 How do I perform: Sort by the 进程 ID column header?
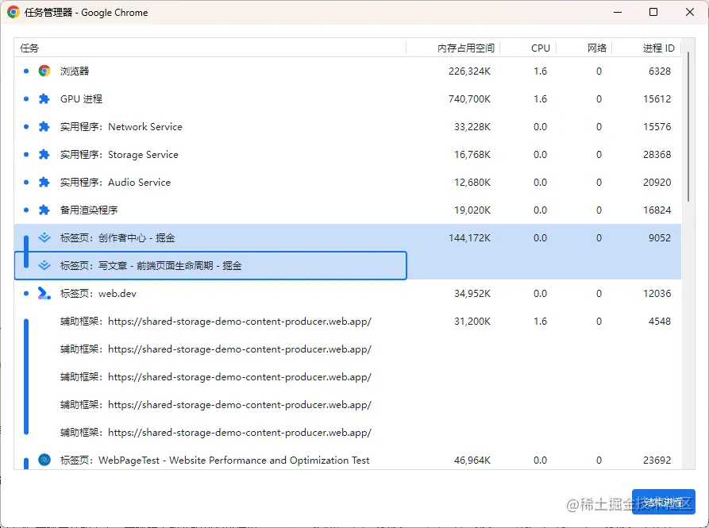click(646, 48)
